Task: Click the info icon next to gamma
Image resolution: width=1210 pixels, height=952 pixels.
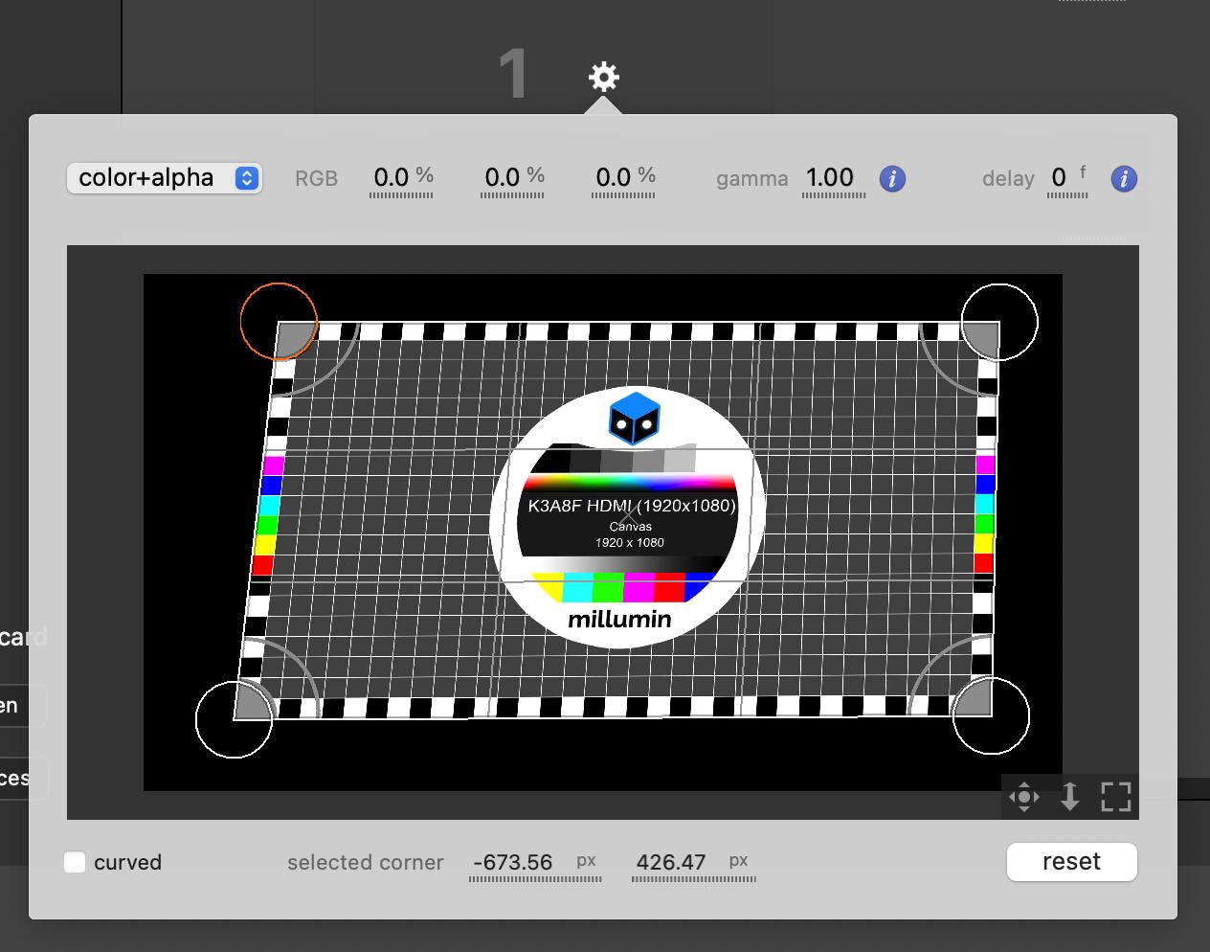Action: (892, 179)
